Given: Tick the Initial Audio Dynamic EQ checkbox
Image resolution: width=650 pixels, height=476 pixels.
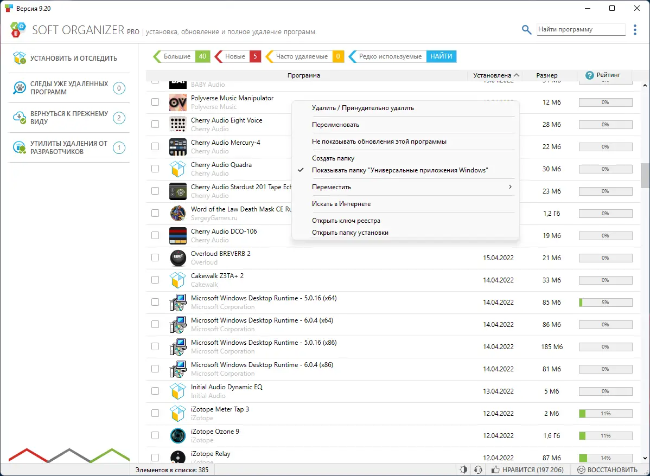Looking at the screenshot, I should [155, 391].
